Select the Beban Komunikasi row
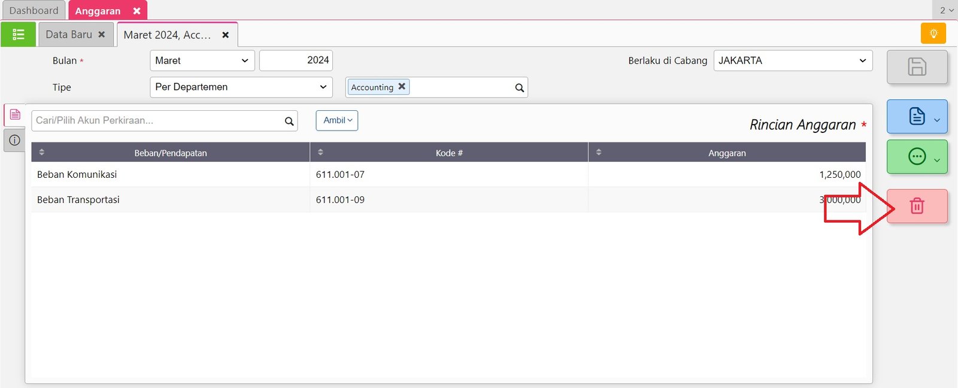This screenshot has width=958, height=388. [170, 175]
